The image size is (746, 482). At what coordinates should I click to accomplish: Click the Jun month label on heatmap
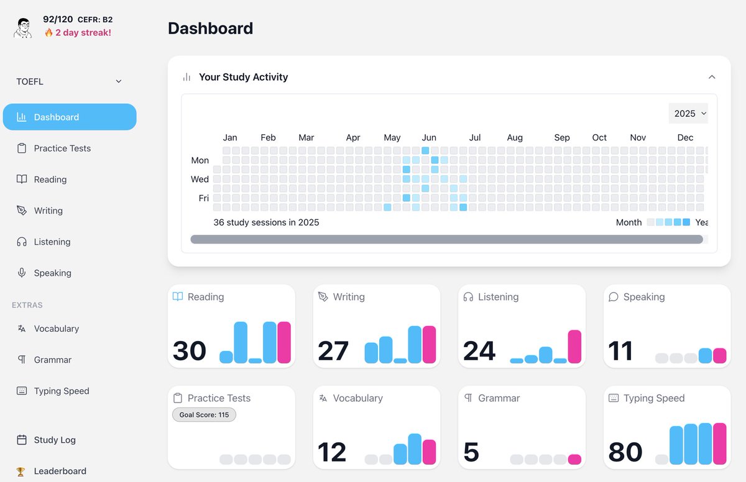[429, 137]
